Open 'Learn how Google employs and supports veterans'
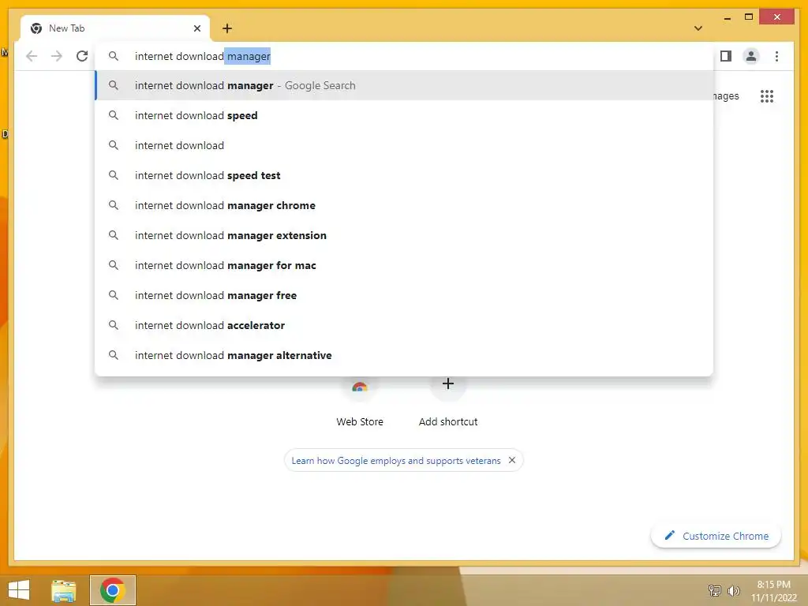 pos(396,461)
